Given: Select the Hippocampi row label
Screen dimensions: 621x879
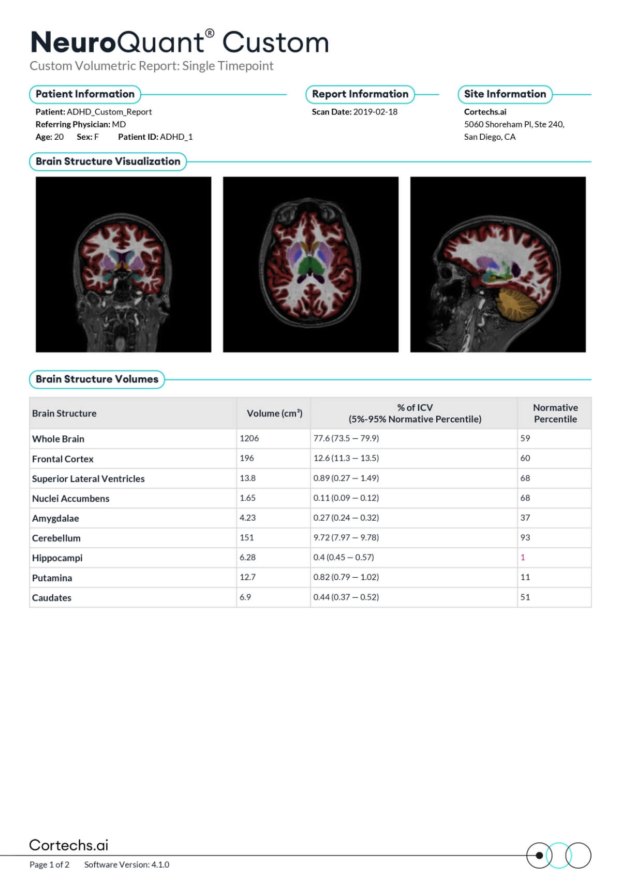Looking at the screenshot, I should tap(57, 558).
